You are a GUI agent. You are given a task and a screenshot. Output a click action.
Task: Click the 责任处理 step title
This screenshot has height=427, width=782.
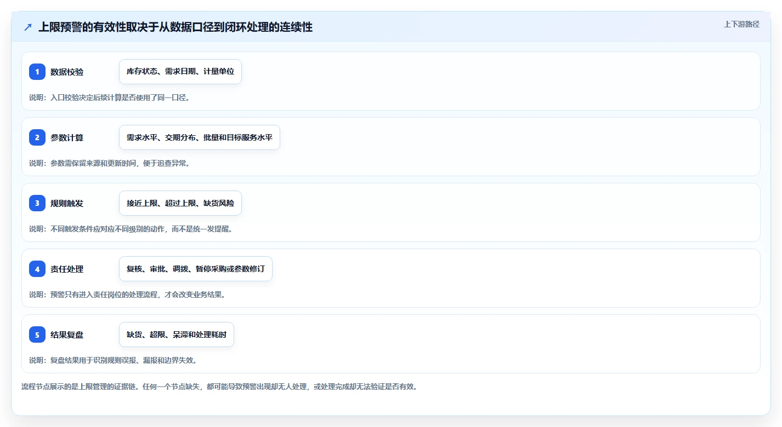point(67,269)
